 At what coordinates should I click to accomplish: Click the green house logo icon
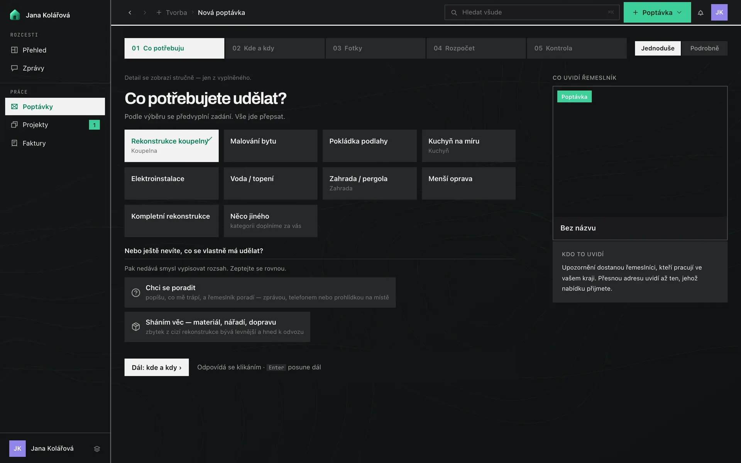coord(15,15)
